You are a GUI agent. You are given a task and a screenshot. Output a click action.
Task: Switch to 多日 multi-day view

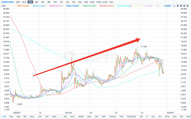pyautogui.click(x=24, y=2)
